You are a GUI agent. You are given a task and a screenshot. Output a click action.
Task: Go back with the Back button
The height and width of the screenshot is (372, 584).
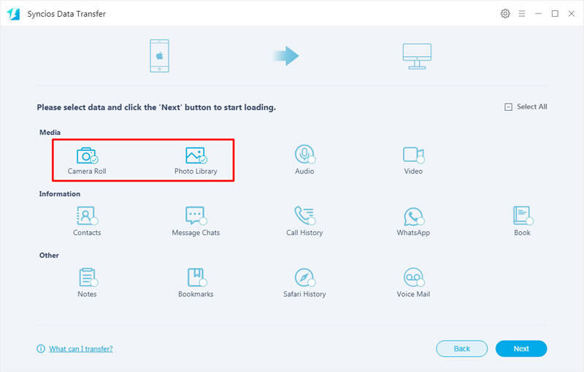[461, 349]
